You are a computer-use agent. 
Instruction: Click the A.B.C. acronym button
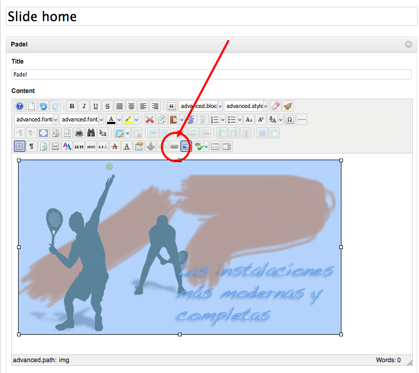pos(103,147)
